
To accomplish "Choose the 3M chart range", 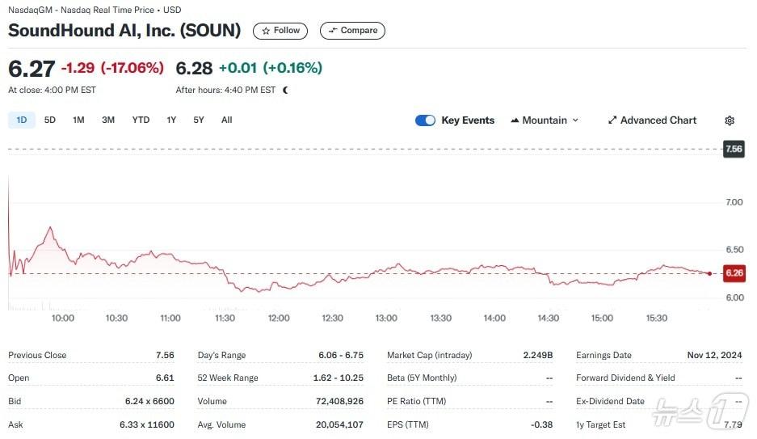I will coord(108,120).
